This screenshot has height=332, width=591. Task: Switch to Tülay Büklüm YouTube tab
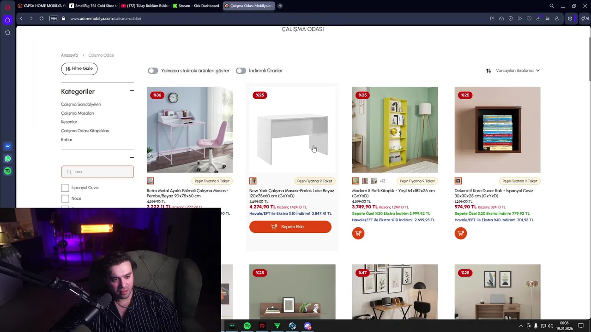pyautogui.click(x=145, y=6)
